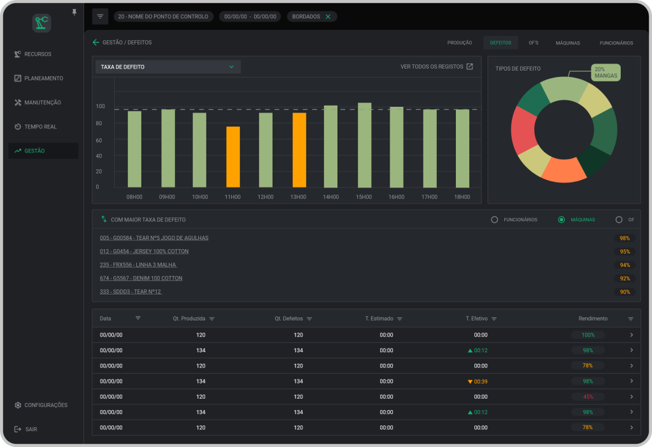Click the orange 11H00 bar in chart
The height and width of the screenshot is (447, 652).
(233, 156)
